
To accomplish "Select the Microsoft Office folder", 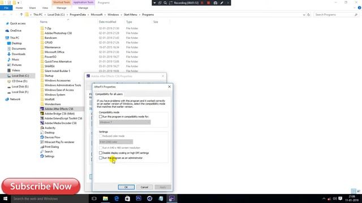I will 54,52.
